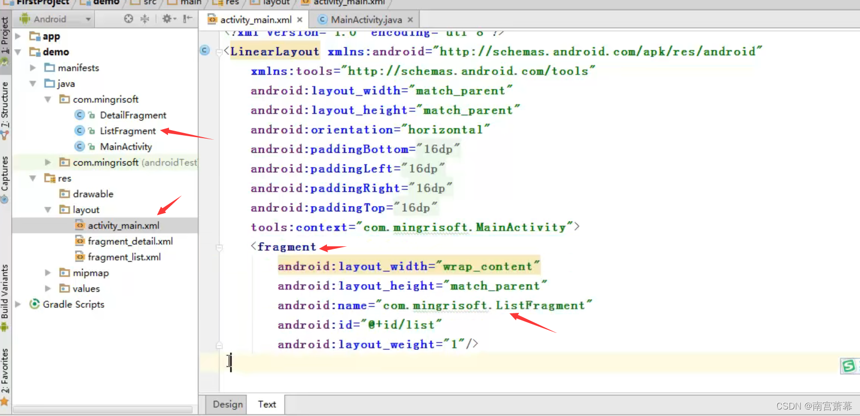Collapse the java folder
The image size is (860, 416).
pyautogui.click(x=33, y=84)
